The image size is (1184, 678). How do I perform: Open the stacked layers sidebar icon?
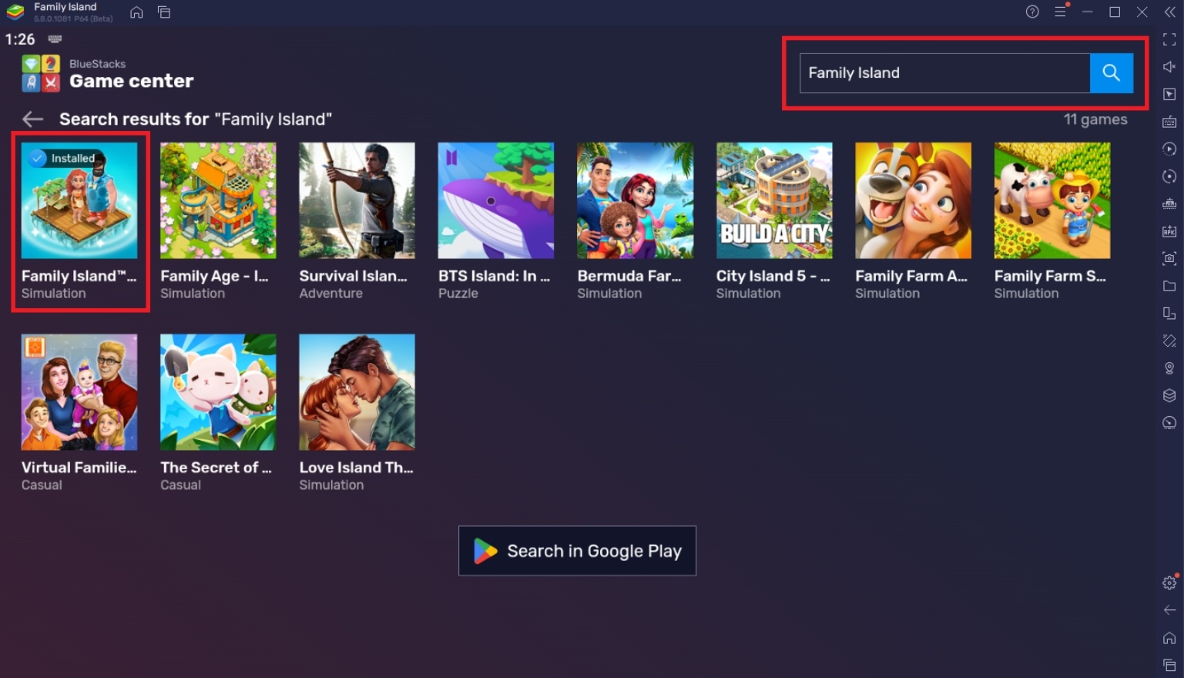click(x=1169, y=395)
